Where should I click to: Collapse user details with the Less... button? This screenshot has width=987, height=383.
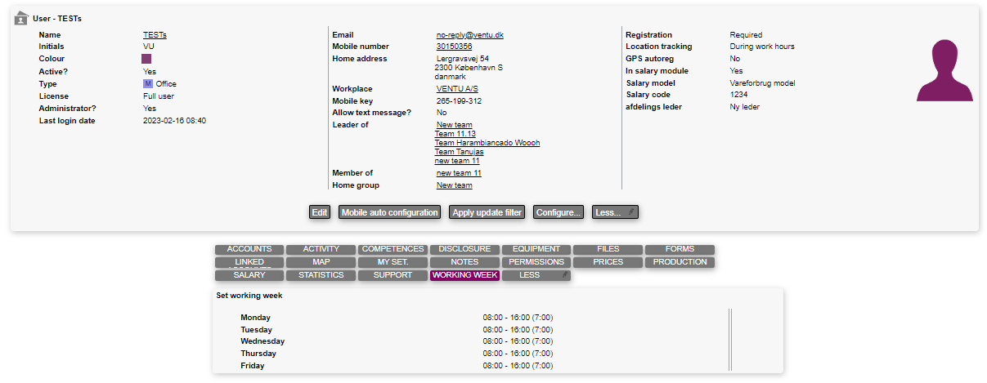614,212
